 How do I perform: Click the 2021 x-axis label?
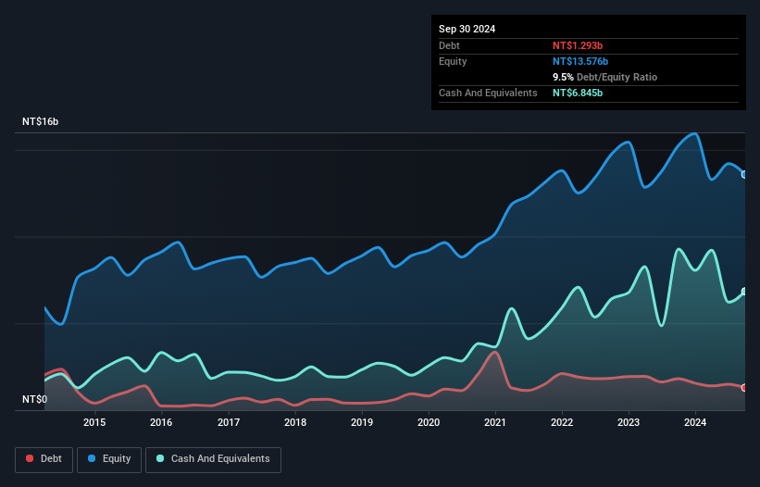coord(495,422)
